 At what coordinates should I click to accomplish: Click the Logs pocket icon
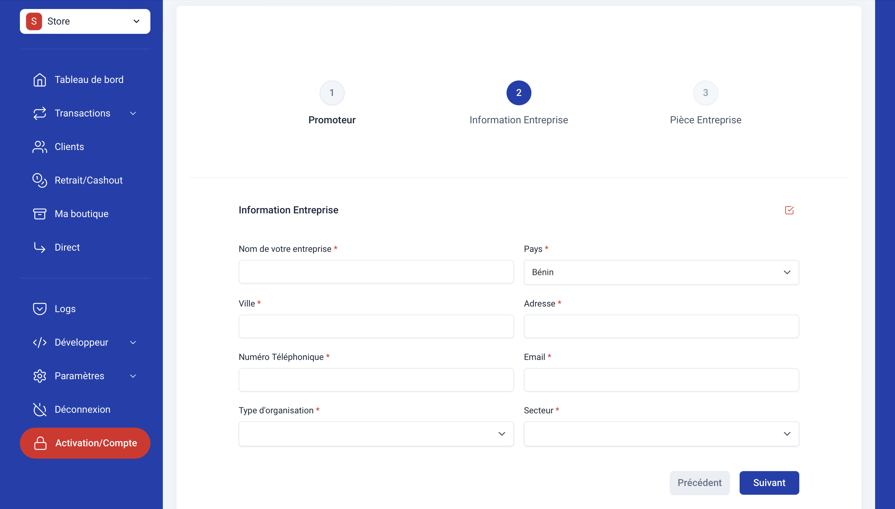click(39, 309)
